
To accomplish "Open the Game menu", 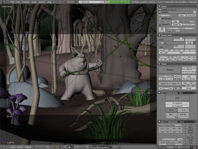I will 34,2.
